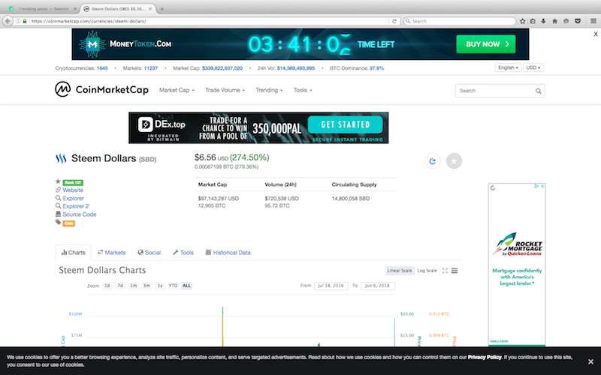Open the Steem Dollars Website link
601x375 pixels.
coord(73,190)
